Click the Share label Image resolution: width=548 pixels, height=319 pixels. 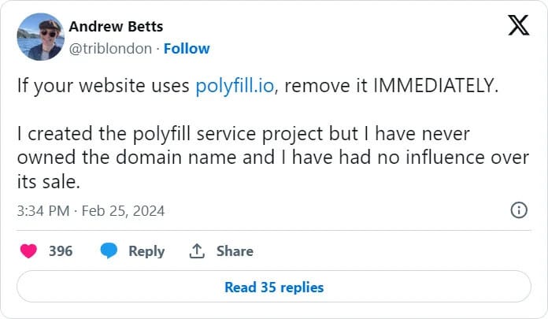[235, 251]
